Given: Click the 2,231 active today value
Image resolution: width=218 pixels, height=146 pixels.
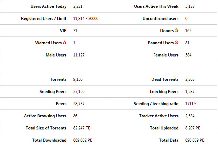Looking at the screenshot, I should pos(78,6).
